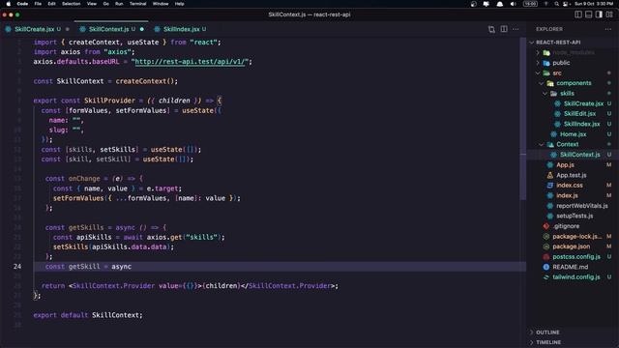Open .gitignore file

click(x=566, y=226)
